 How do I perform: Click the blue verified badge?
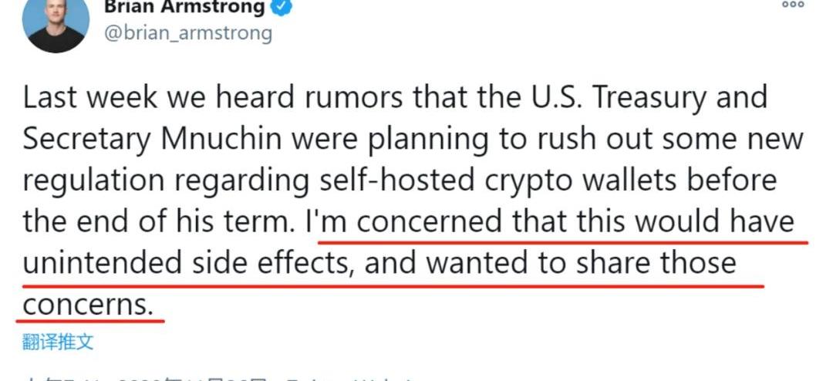tap(282, 7)
